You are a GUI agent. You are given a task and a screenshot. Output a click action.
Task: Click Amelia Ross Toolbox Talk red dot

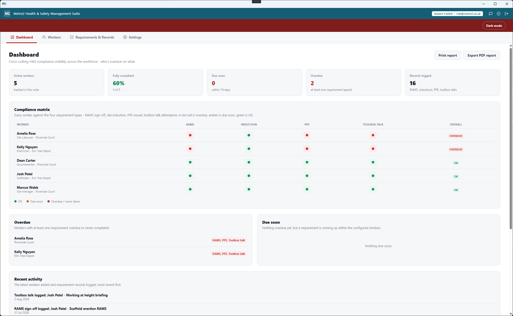(x=373, y=135)
